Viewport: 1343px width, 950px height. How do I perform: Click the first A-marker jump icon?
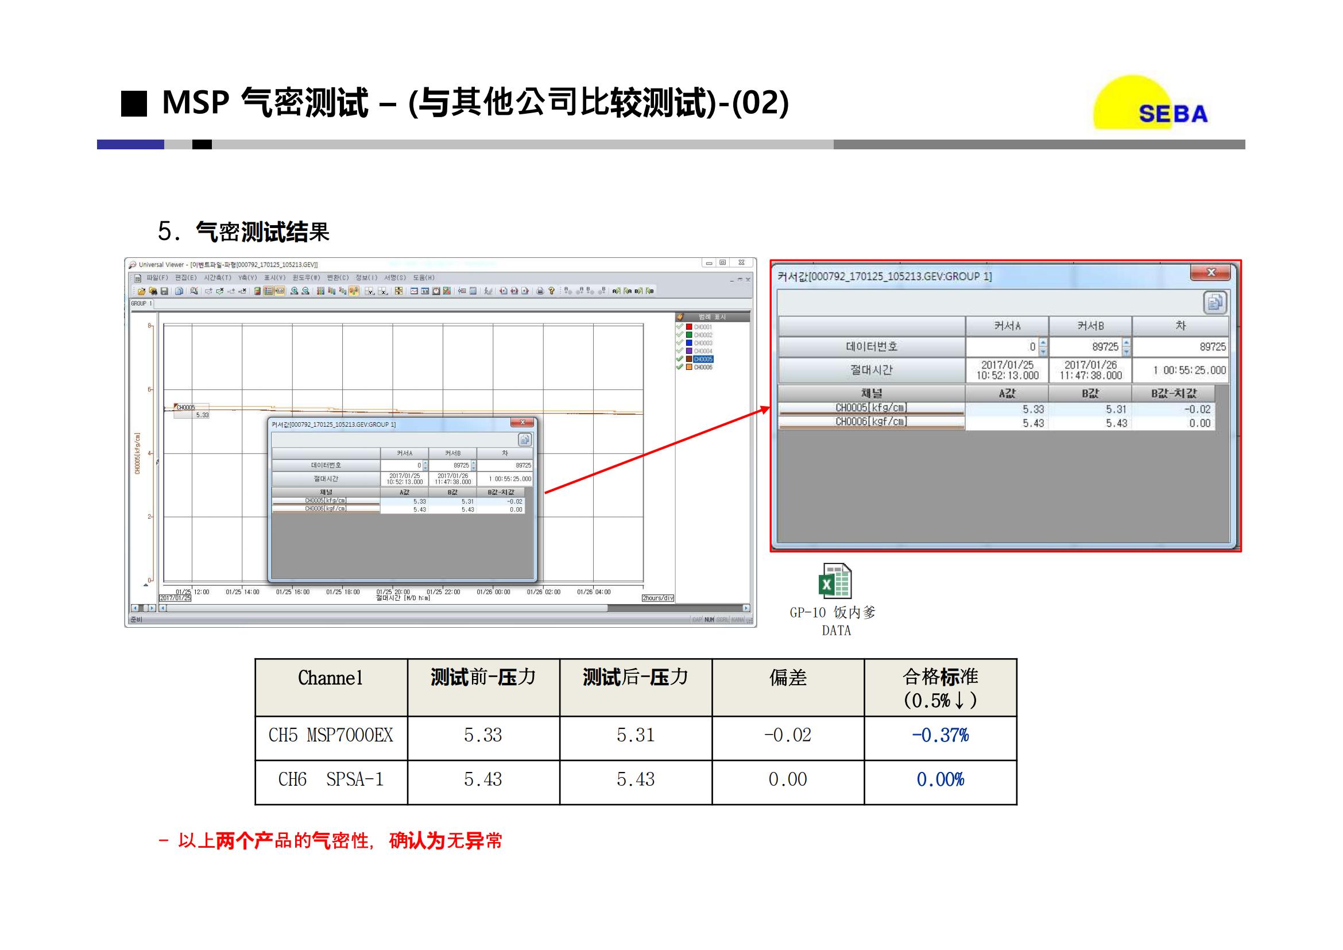coord(617,291)
